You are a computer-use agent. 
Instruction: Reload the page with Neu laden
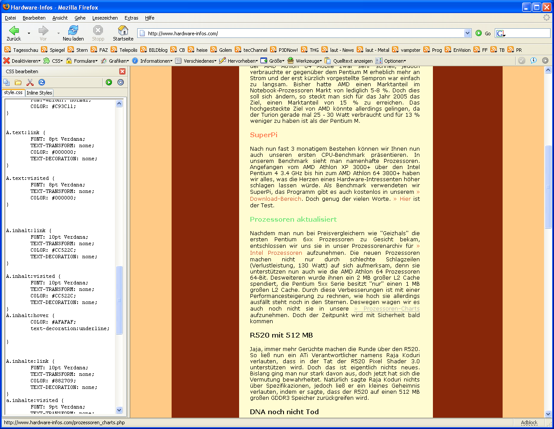click(73, 33)
